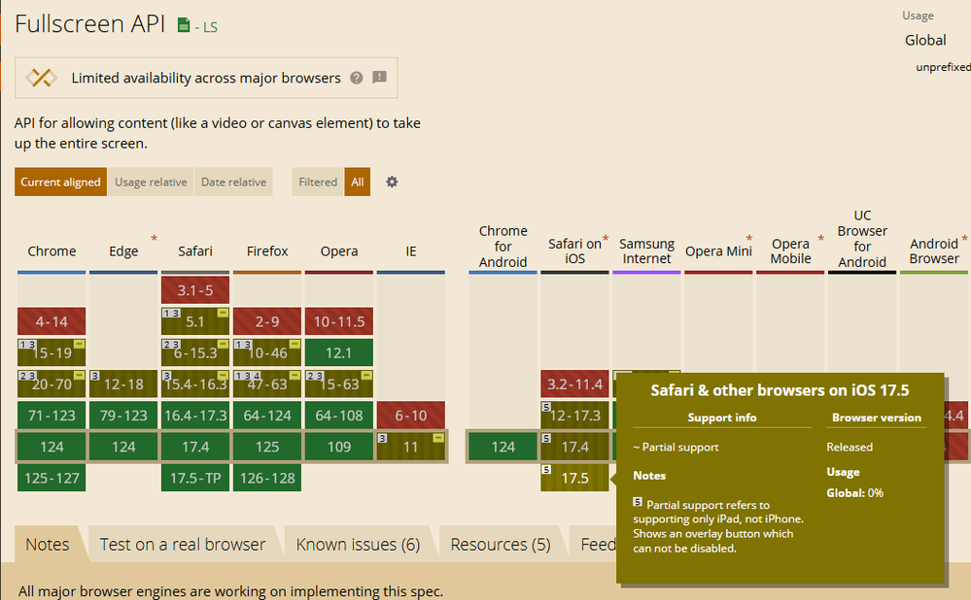The image size is (971, 600).
Task: Select Firefox 64-124 cell
Action: (x=267, y=416)
